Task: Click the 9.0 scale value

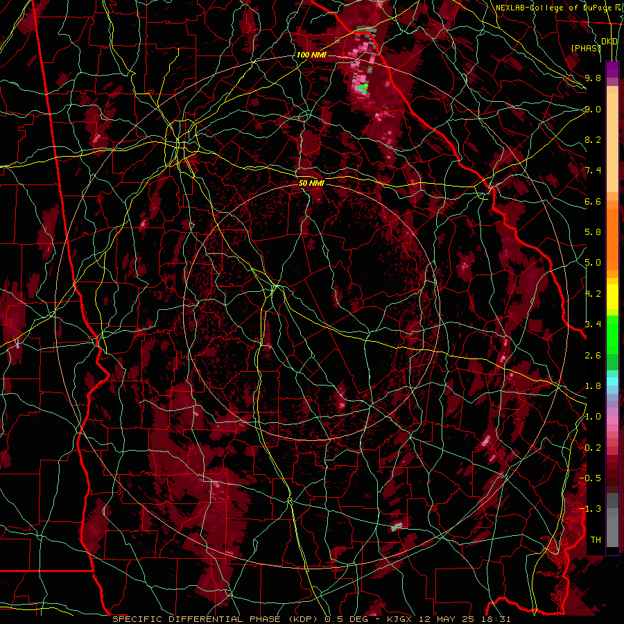Action: pos(593,109)
